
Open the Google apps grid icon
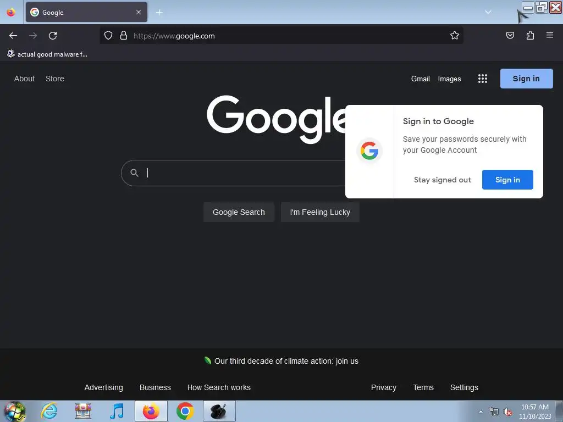tap(483, 79)
